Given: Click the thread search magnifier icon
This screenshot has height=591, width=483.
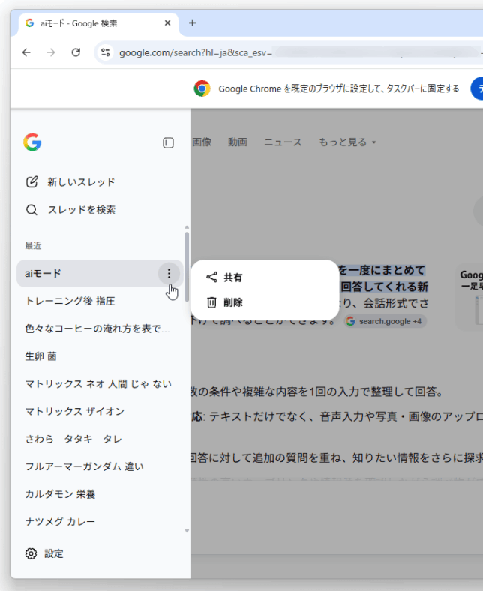Looking at the screenshot, I should tap(31, 209).
